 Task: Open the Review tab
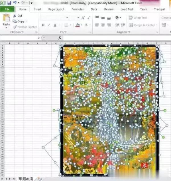pos(109,9)
